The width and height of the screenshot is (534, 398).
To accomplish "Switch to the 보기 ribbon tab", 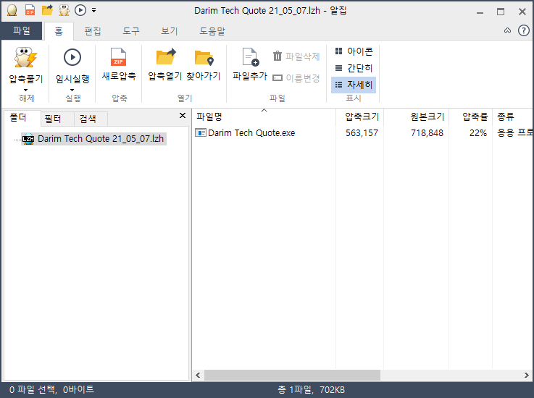I will tap(170, 31).
